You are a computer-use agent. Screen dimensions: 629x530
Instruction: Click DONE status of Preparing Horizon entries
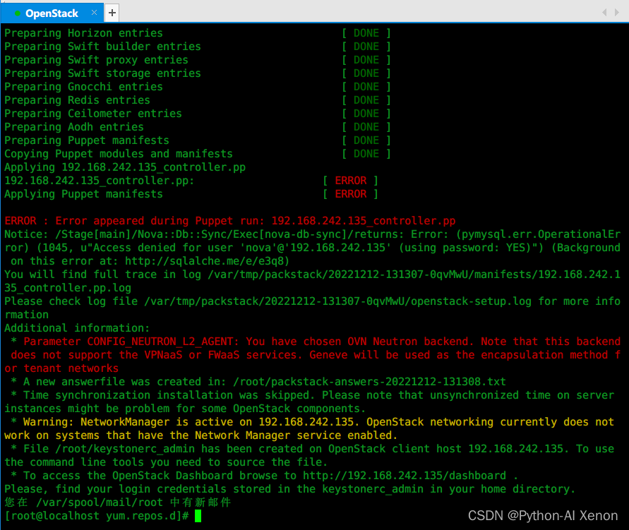[366, 33]
